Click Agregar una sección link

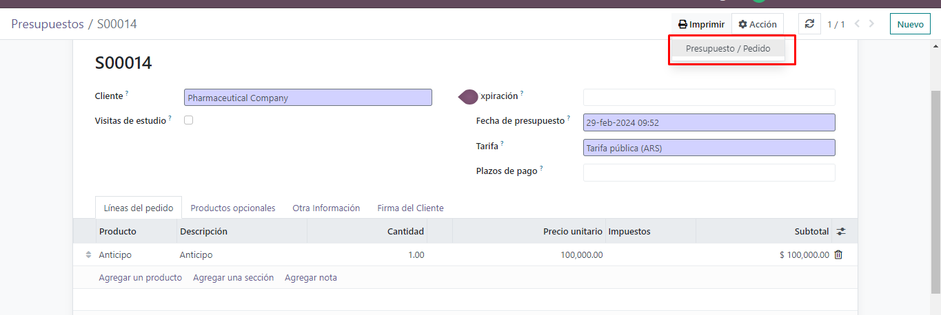pyautogui.click(x=233, y=278)
